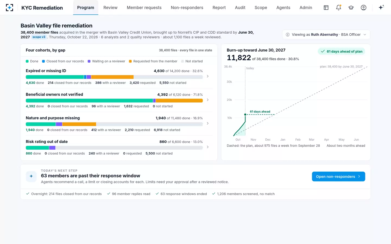Open the Member requests tab
This screenshot has width=391, height=244.
144,8
